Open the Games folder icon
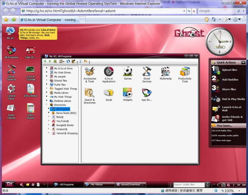Screen dimensions: 248x195 click(x=128, y=73)
